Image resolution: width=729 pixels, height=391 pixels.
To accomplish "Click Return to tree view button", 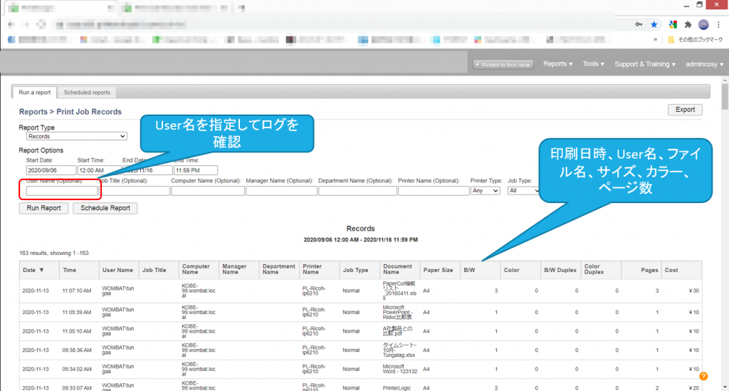I will (503, 65).
